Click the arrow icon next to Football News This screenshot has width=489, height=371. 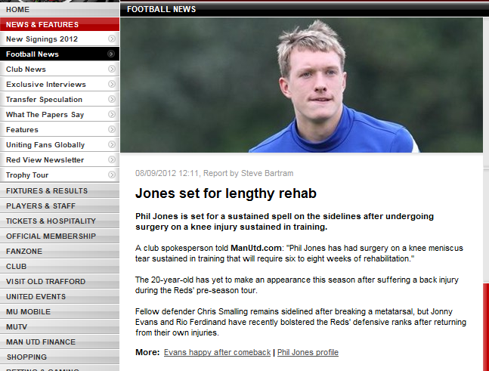click(110, 54)
